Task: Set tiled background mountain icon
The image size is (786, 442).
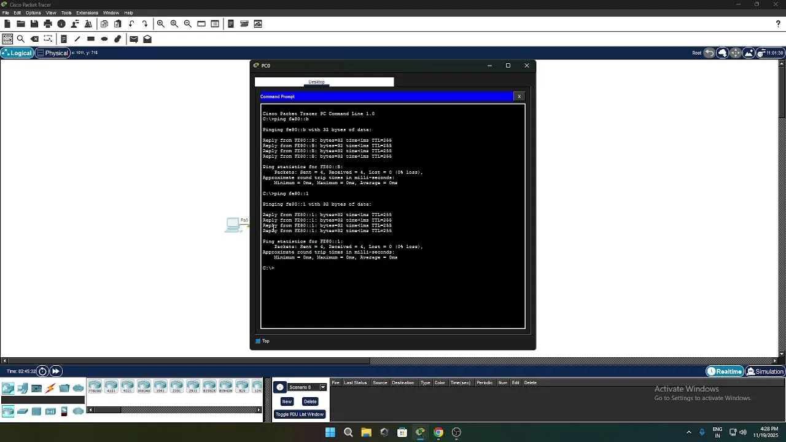Action: tap(749, 53)
